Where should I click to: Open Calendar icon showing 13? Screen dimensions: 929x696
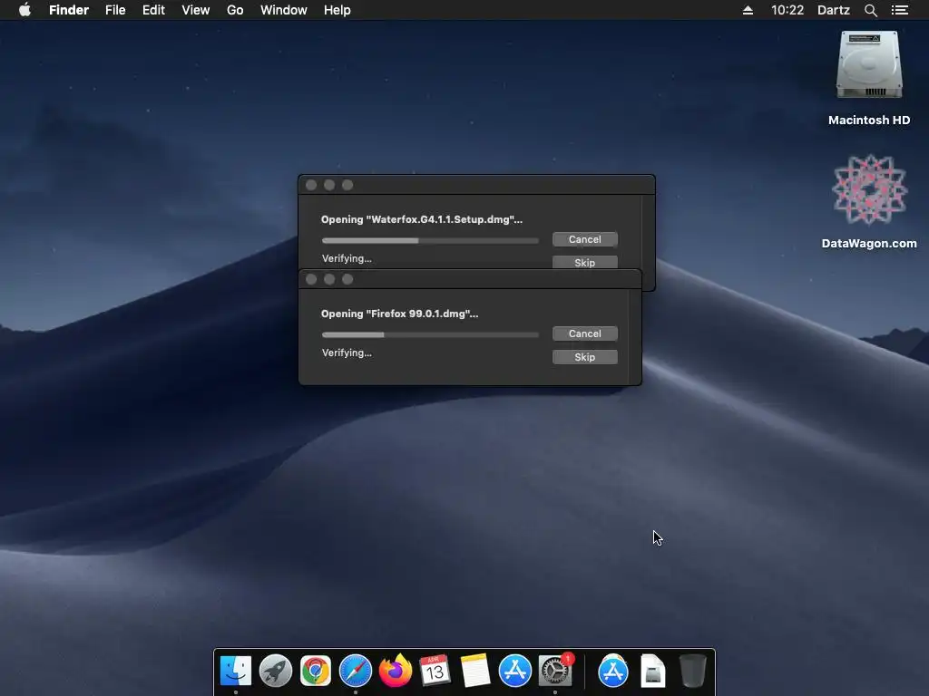435,671
